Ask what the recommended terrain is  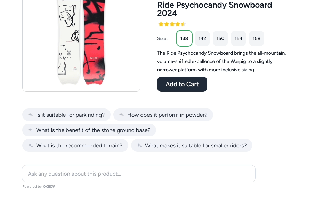click(x=75, y=145)
